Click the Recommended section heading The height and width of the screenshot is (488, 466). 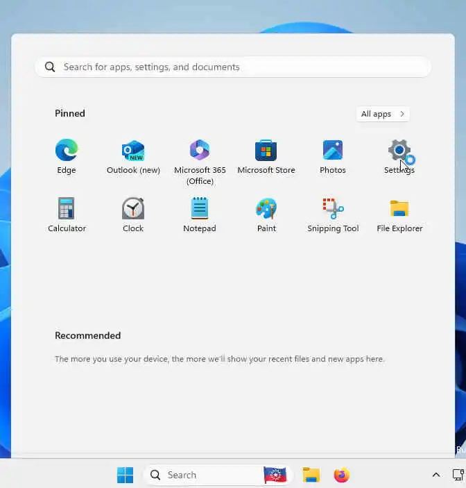(87, 335)
